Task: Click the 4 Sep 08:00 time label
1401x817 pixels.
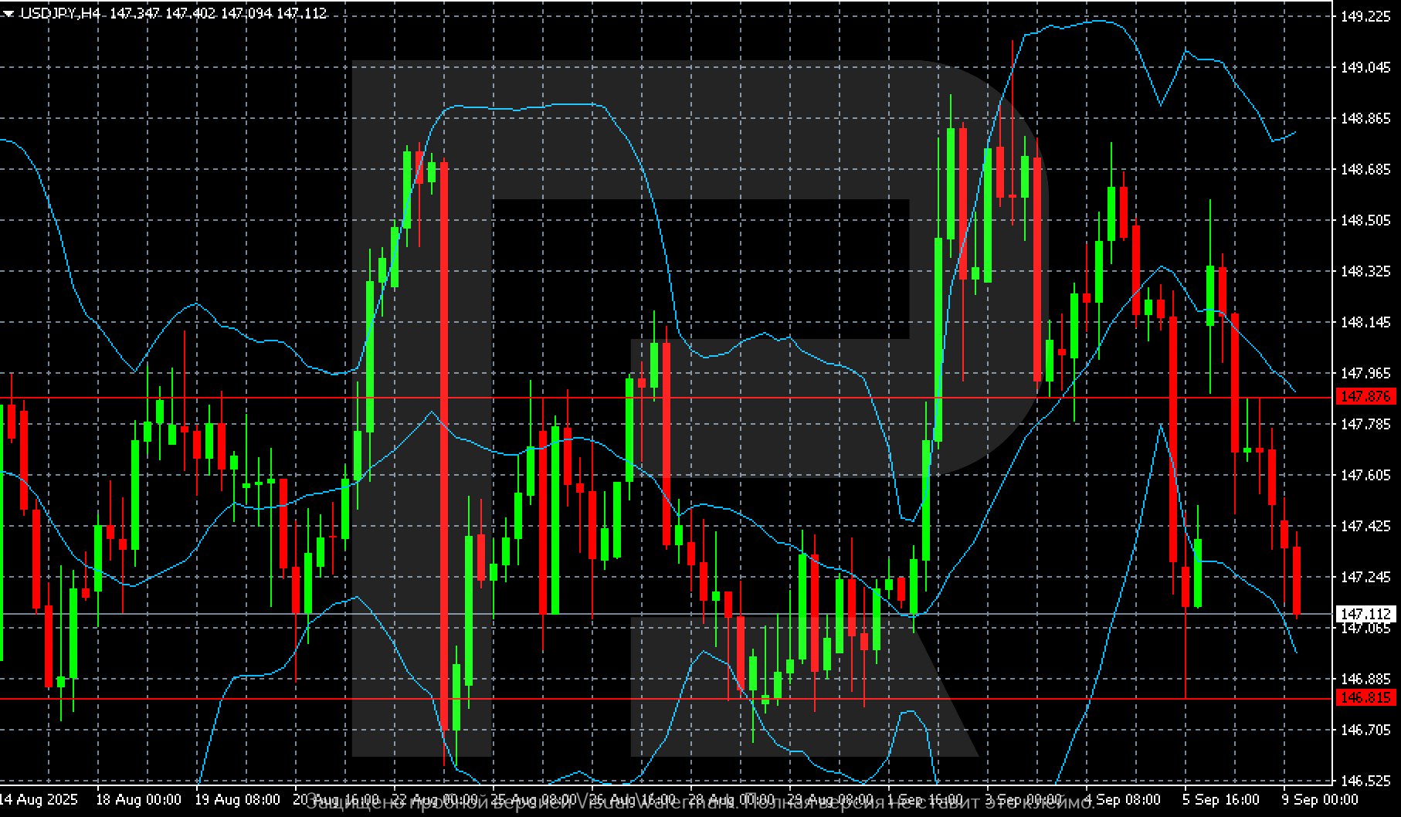Action: point(1122,799)
